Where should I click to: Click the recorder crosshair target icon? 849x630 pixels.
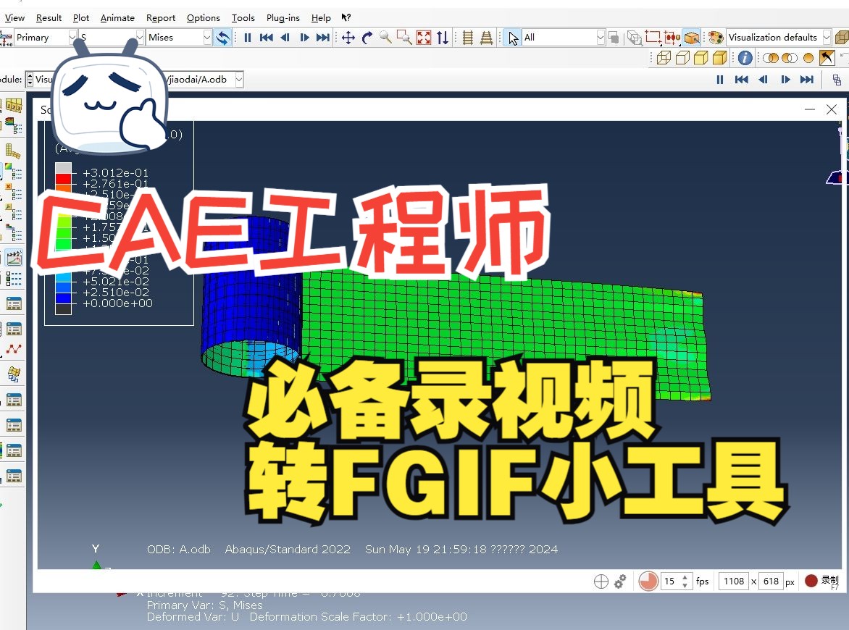[x=601, y=581]
